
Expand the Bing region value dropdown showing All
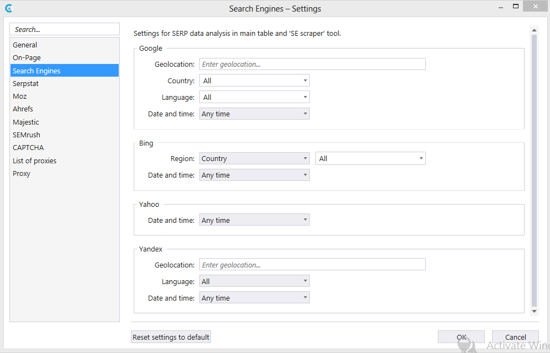(x=370, y=158)
